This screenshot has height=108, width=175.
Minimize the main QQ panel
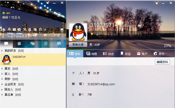pos(54,3)
